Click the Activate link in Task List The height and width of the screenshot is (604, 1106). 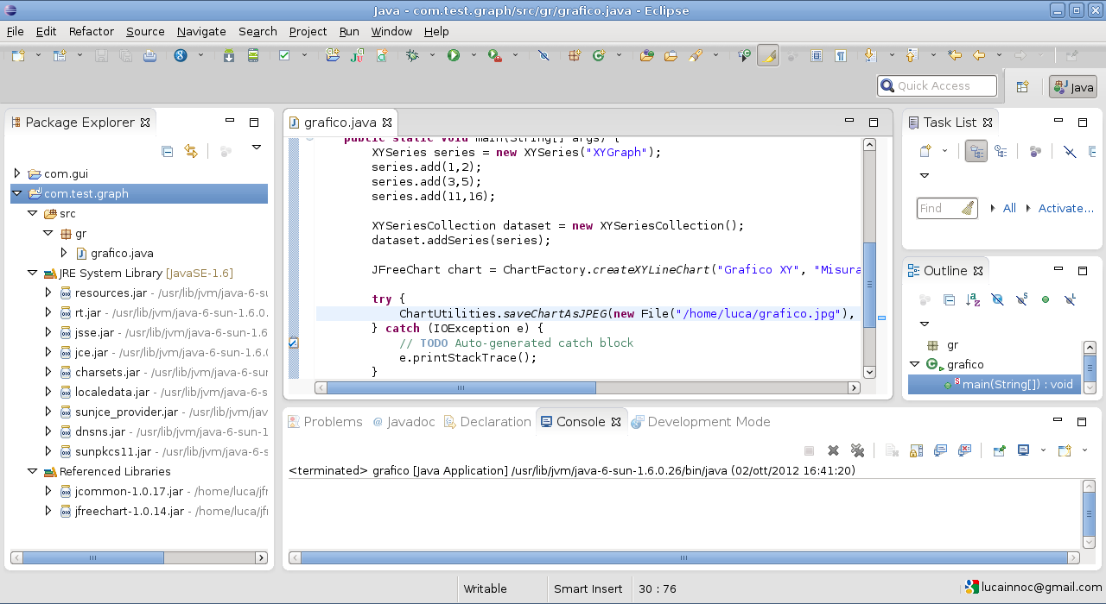click(1065, 208)
